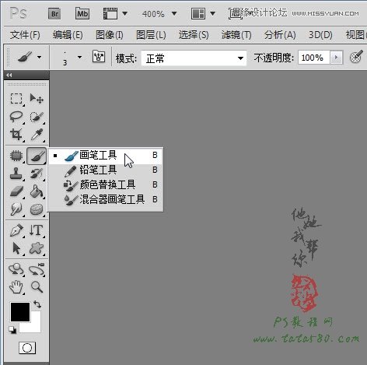Viewport: 367px width, 365px height.
Task: Select the Custom Shape tool
Action: click(37, 248)
